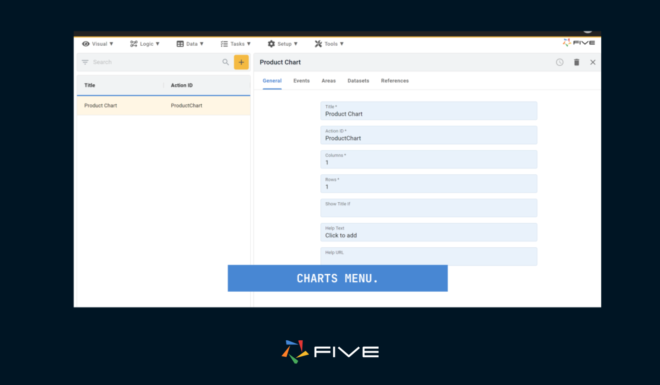The height and width of the screenshot is (385, 660).
Task: Switch to the Datasets tab
Action: click(358, 81)
